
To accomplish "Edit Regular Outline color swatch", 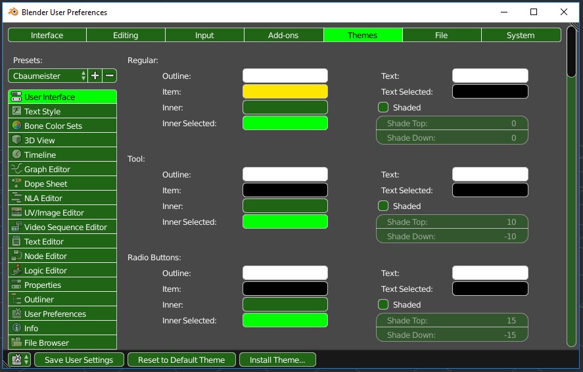I will pos(285,76).
